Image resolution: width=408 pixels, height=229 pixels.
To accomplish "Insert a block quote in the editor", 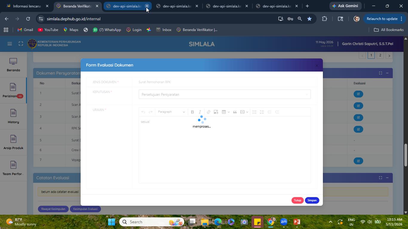I will pos(235,112).
